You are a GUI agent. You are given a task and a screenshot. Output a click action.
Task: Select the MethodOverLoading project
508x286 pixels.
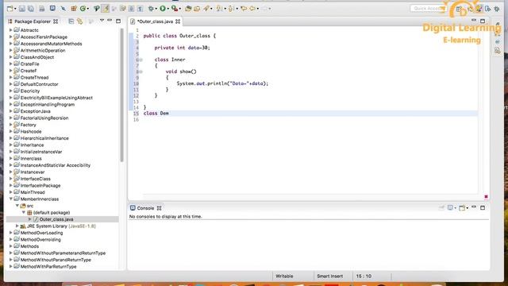pos(41,233)
